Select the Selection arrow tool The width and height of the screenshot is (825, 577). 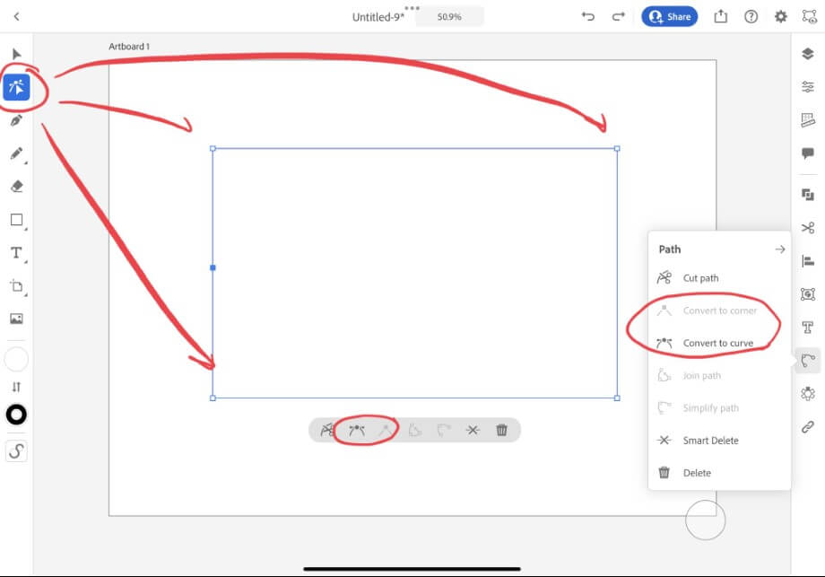[x=16, y=54]
